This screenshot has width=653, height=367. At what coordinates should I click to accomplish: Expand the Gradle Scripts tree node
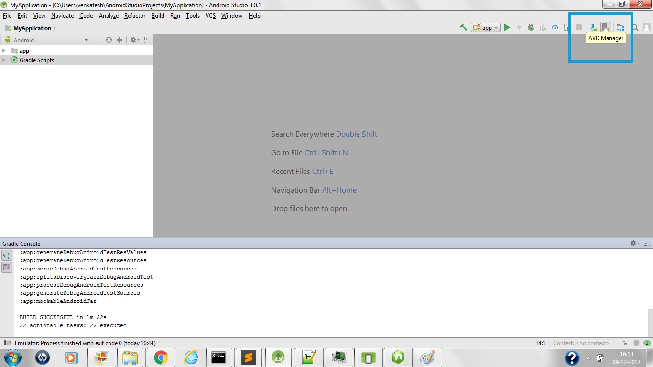[4, 60]
